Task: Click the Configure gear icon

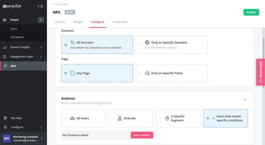Action: coord(5,127)
